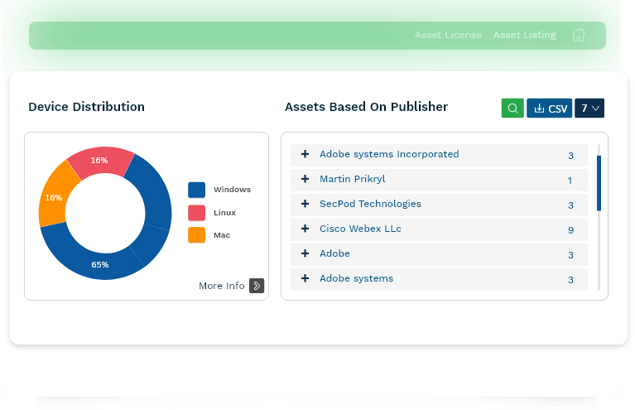Open Cisco Webex LLc publisher link

click(x=360, y=229)
